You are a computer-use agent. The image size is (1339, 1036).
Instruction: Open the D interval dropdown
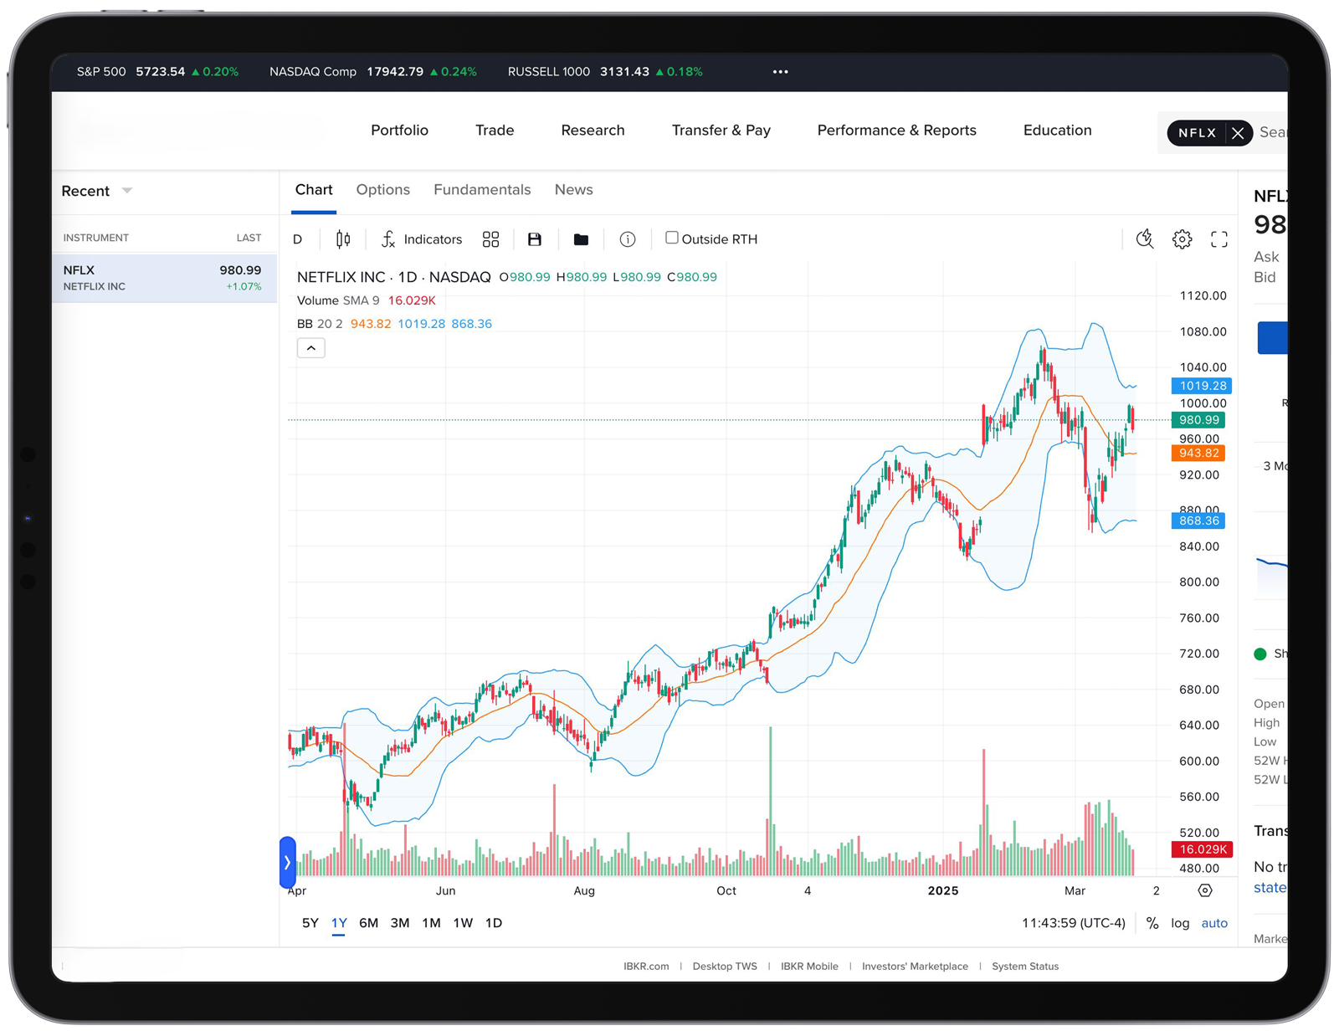click(x=298, y=239)
